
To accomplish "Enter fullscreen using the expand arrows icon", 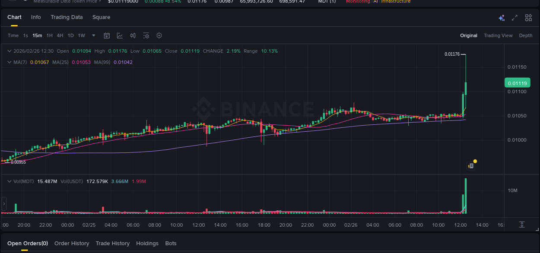I will coord(514,18).
